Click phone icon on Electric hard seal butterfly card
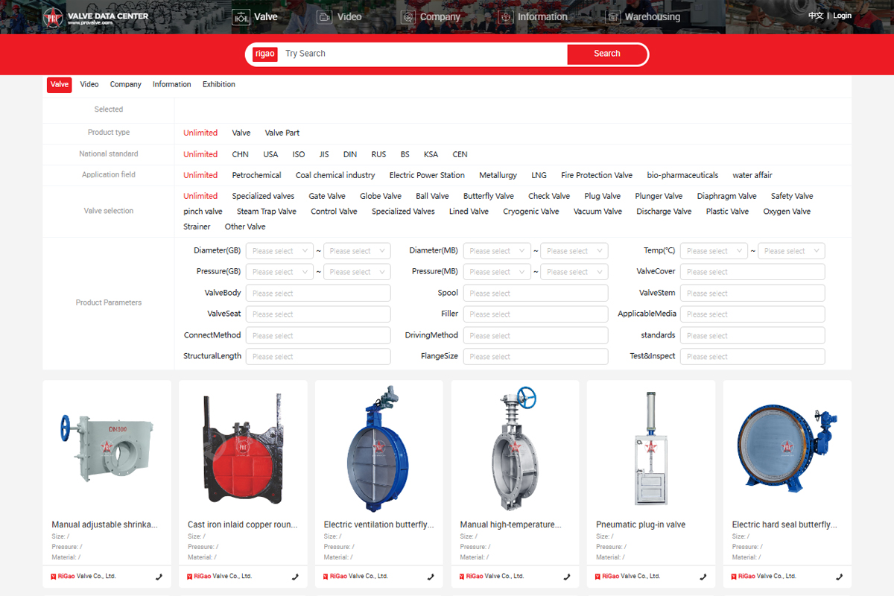This screenshot has height=596, width=894. [839, 577]
